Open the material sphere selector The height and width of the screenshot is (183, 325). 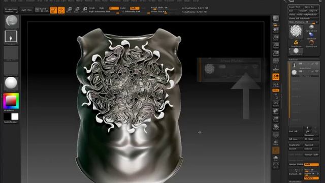11,83
